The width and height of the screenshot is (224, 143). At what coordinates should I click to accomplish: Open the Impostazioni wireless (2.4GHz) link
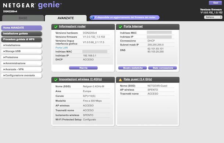[80, 79]
